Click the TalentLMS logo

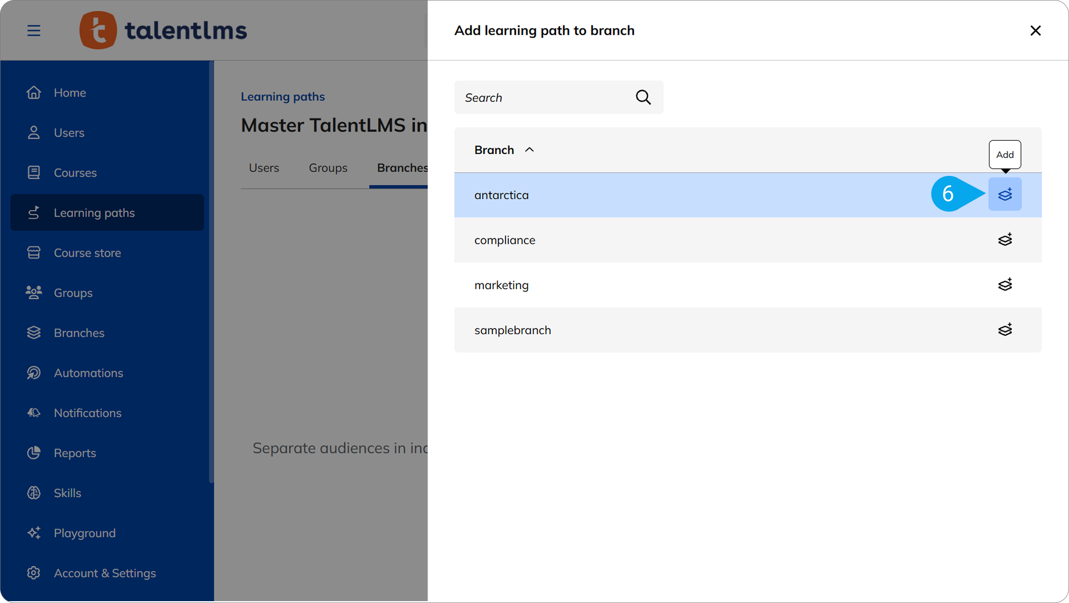click(x=163, y=30)
